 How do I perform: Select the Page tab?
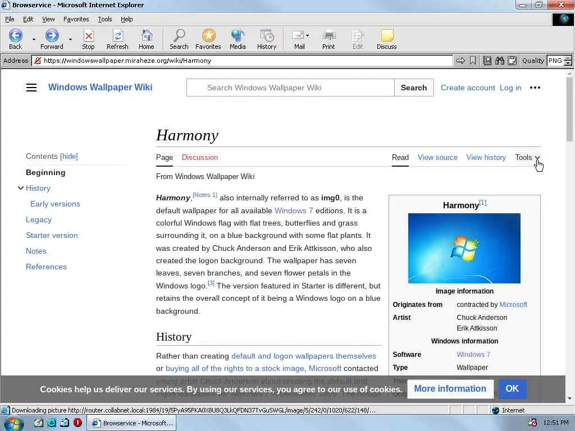(x=165, y=157)
